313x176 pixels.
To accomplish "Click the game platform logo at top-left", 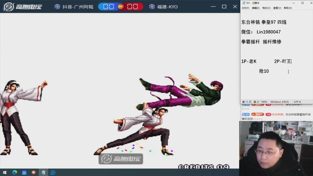I will [23, 7].
